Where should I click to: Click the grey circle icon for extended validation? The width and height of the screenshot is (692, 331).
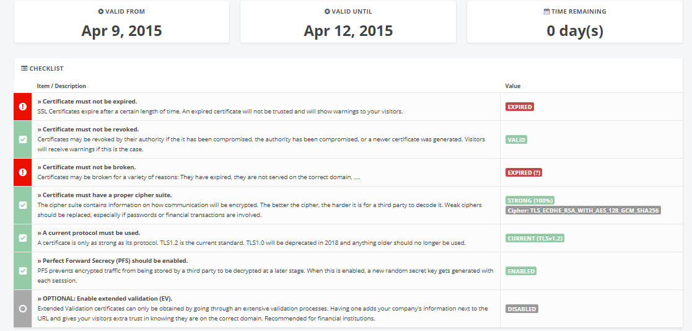point(23,309)
